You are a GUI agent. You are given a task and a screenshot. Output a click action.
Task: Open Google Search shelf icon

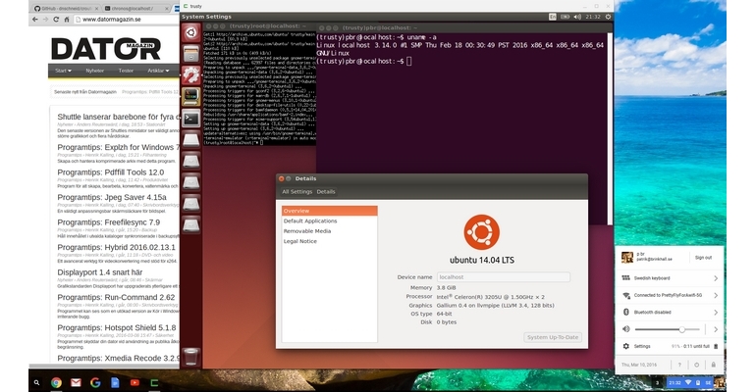[95, 383]
